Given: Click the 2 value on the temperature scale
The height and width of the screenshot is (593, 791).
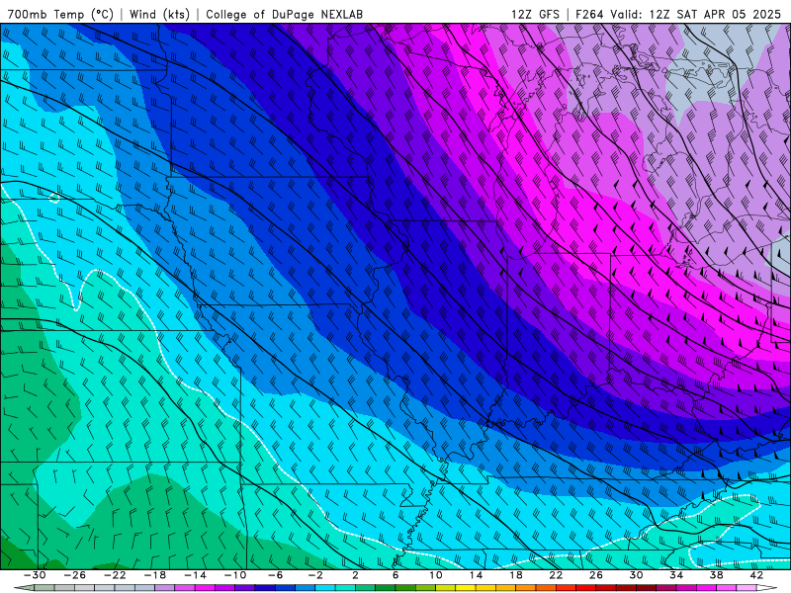Looking at the screenshot, I should [355, 575].
